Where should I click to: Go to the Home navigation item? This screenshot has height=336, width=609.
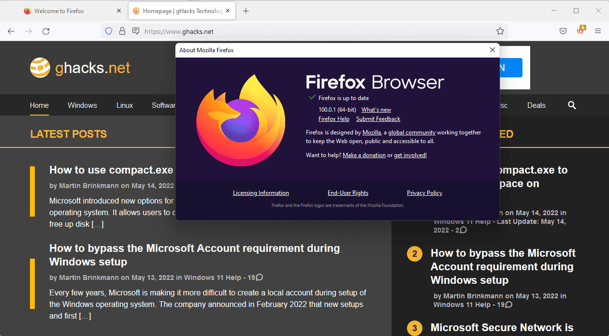point(39,105)
